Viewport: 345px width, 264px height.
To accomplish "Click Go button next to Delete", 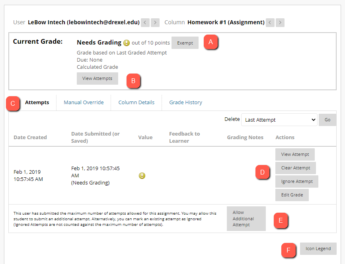I will click(327, 120).
